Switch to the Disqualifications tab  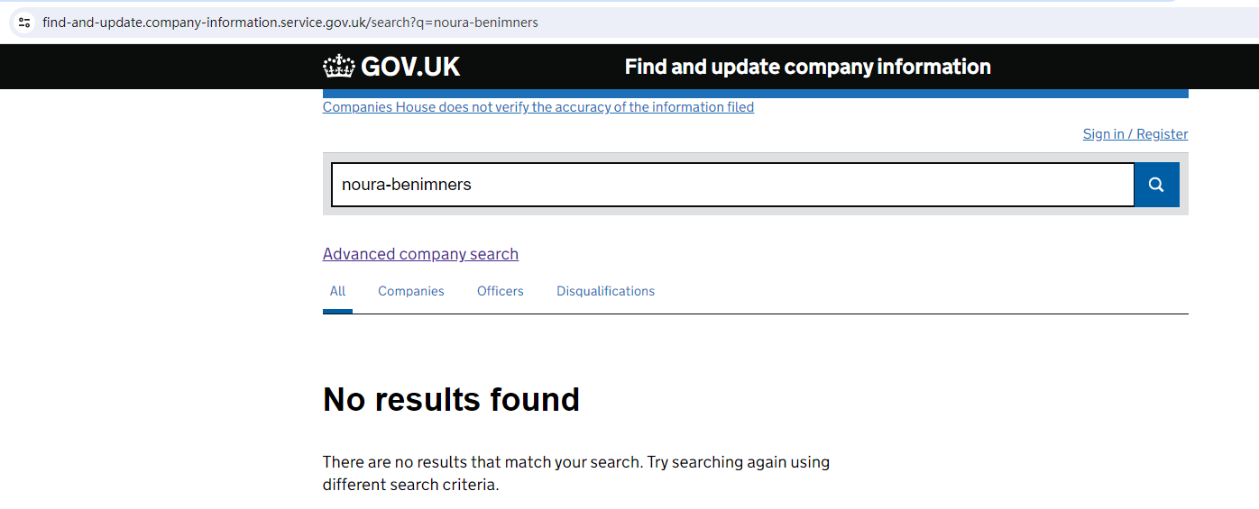click(x=605, y=291)
